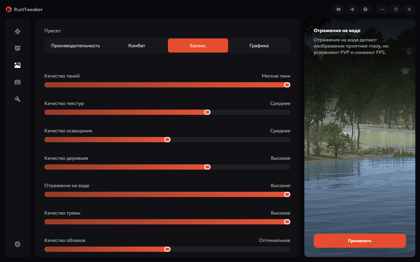The width and height of the screenshot is (420, 262).
Task: Click the YouTube icon in title bar
Action: (x=338, y=9)
